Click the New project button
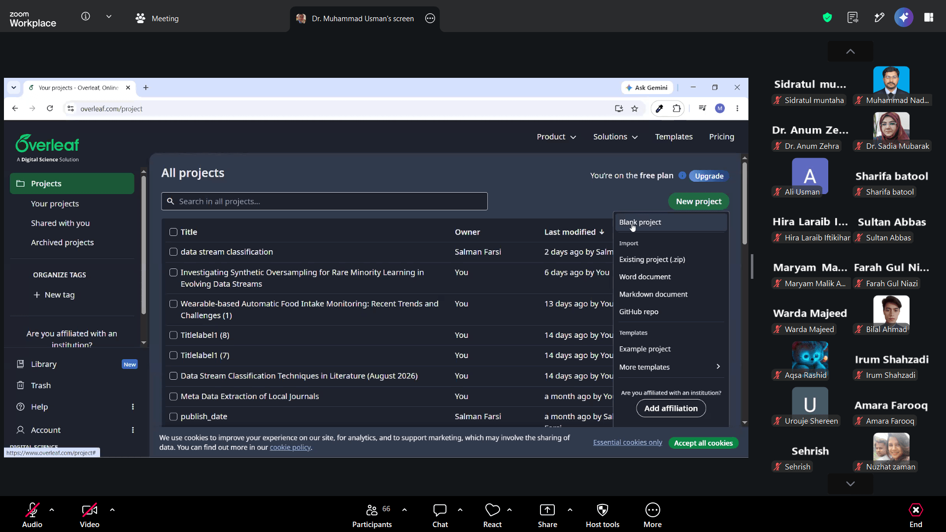Image resolution: width=946 pixels, height=532 pixels. (699, 201)
